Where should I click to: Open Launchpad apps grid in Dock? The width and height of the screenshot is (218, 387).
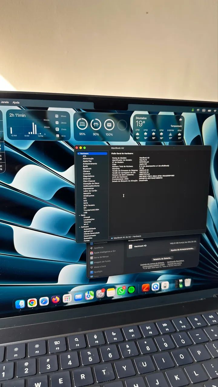tap(67, 298)
